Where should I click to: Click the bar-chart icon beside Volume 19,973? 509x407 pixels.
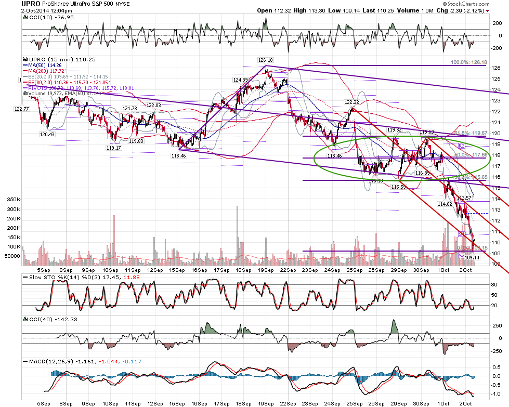[25, 94]
